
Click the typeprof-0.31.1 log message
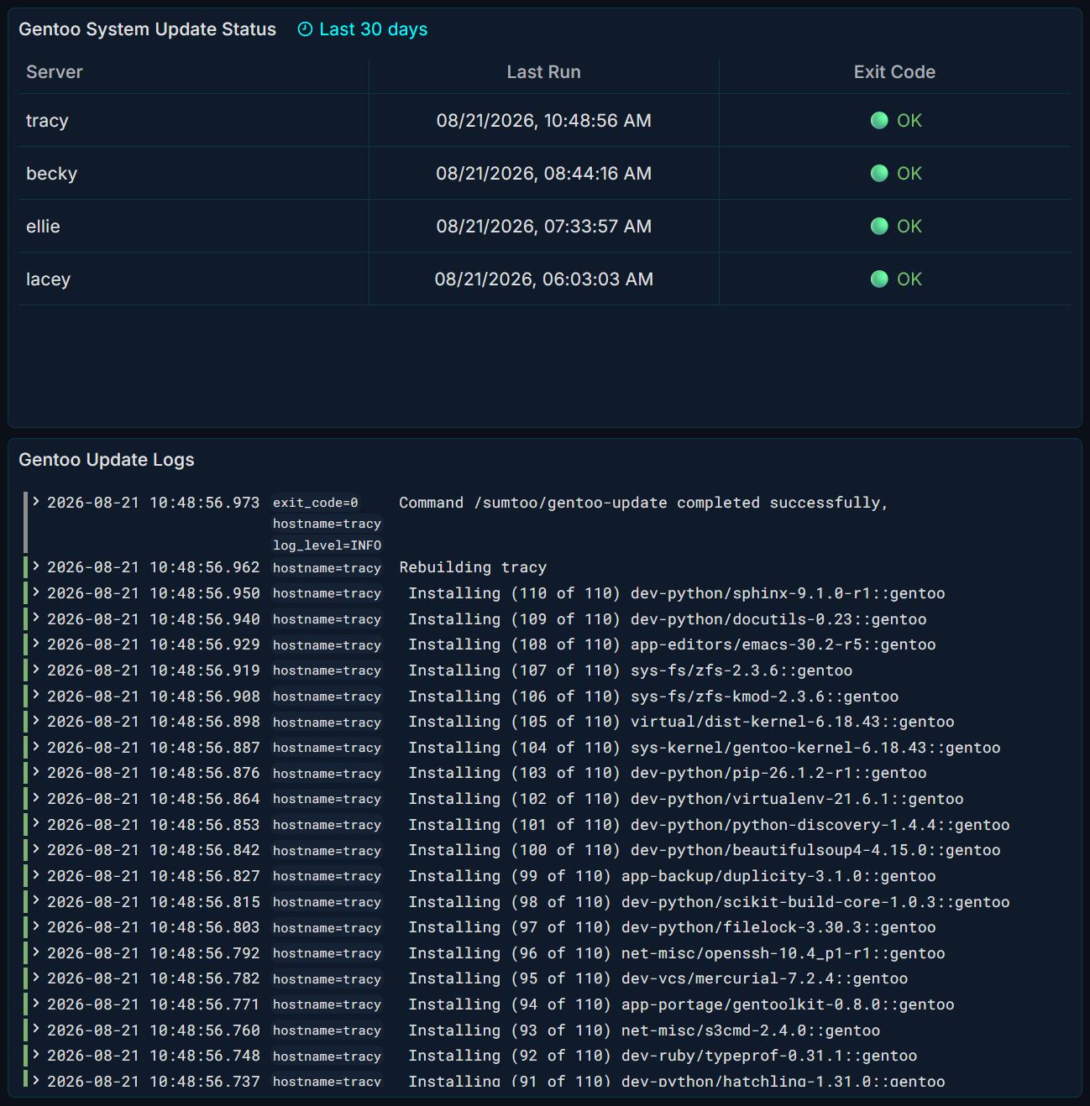(663, 1056)
